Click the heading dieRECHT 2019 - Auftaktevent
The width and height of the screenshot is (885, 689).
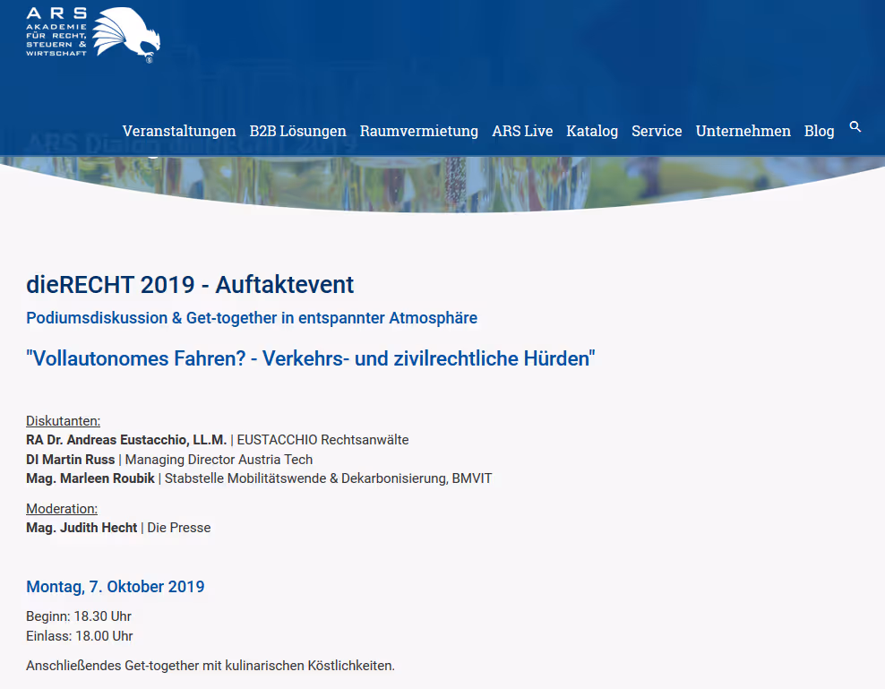tap(190, 285)
